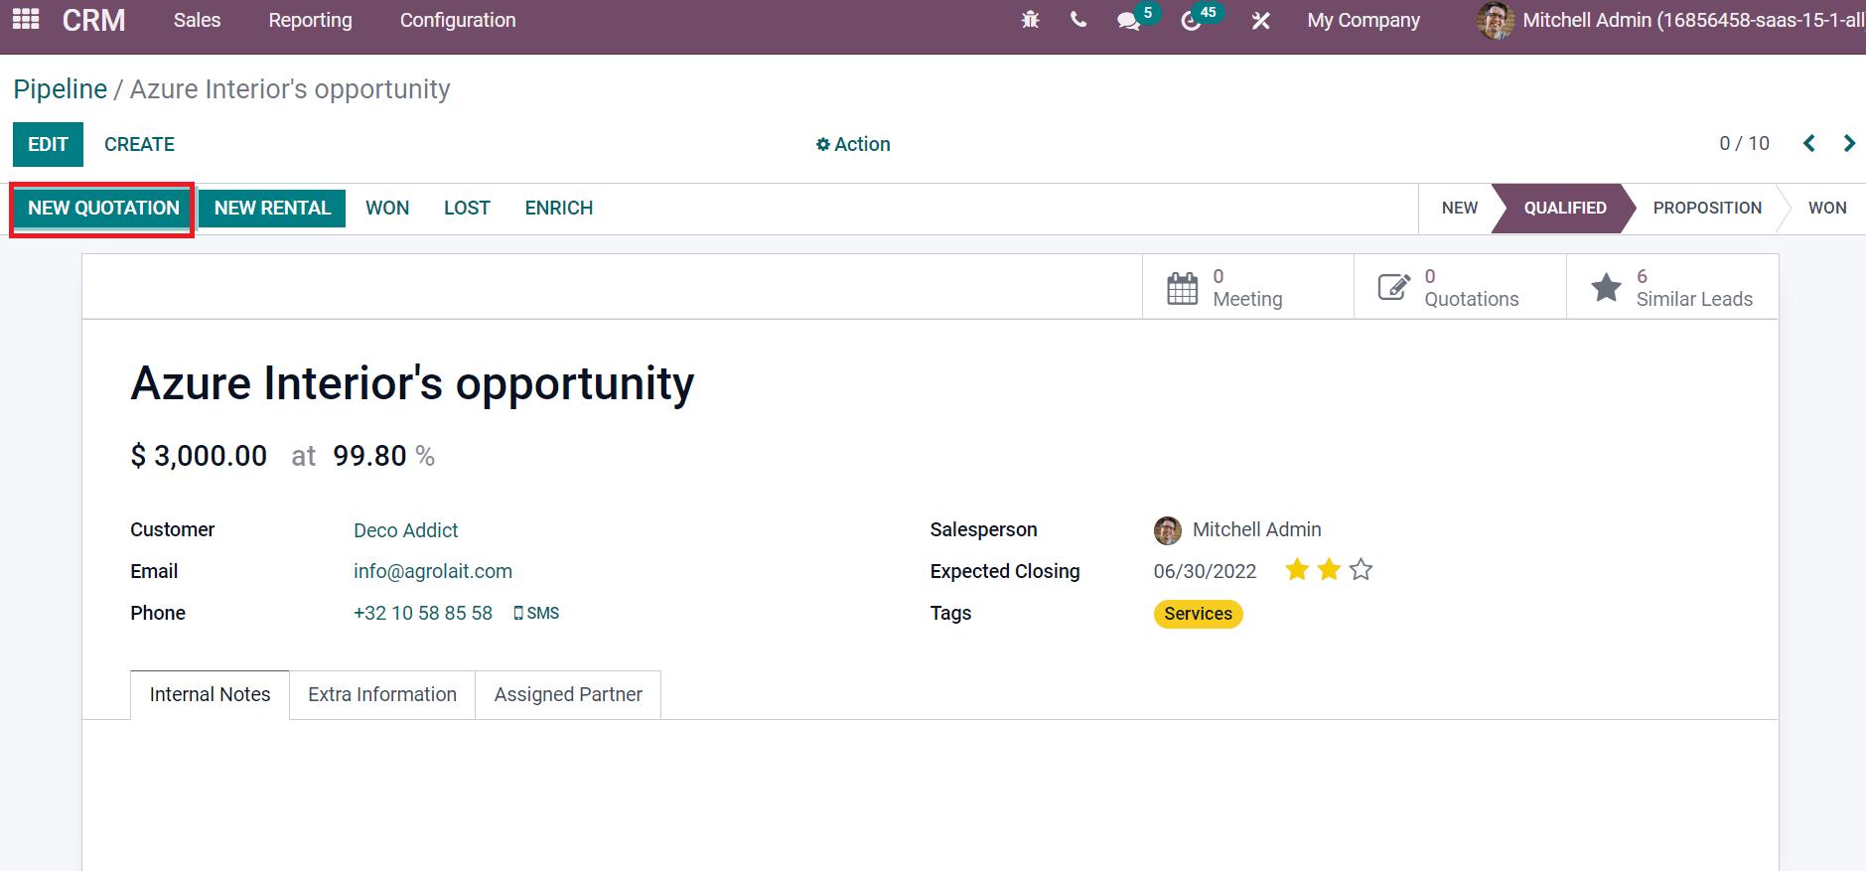Click salesperson name Mitchell Admin
Viewport: 1866px width, 871px height.
click(1256, 530)
